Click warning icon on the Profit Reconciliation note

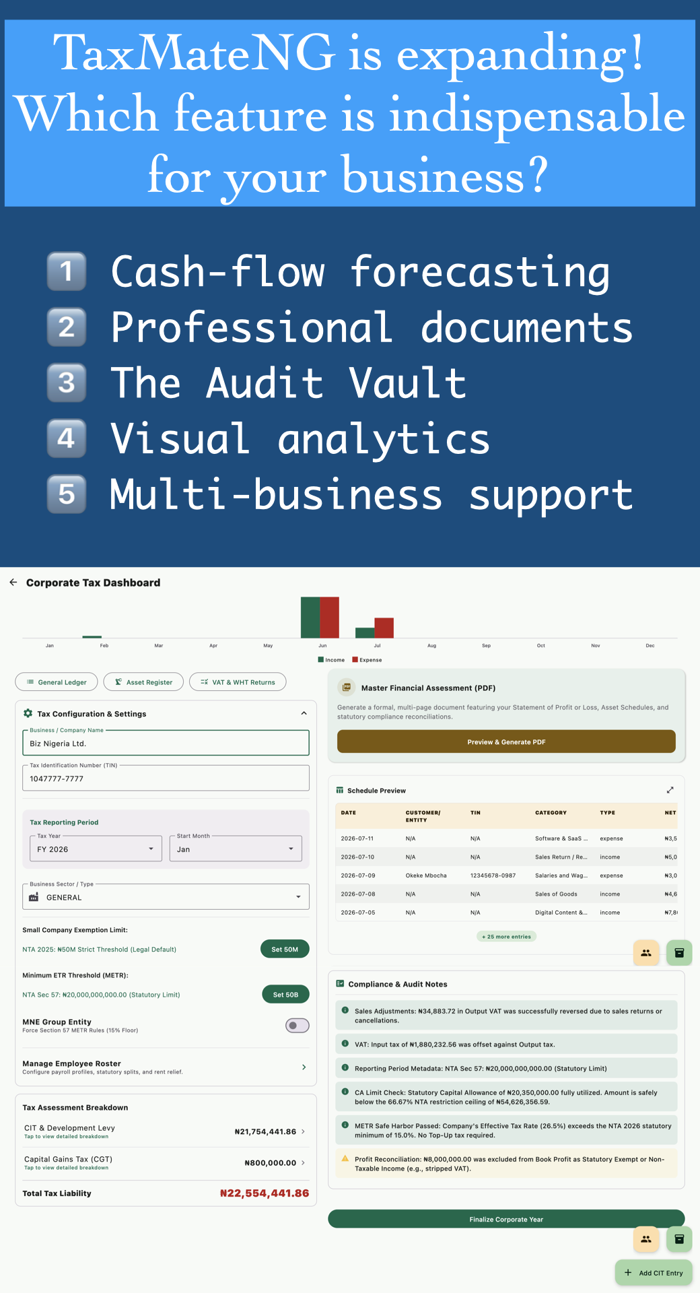(x=345, y=1158)
